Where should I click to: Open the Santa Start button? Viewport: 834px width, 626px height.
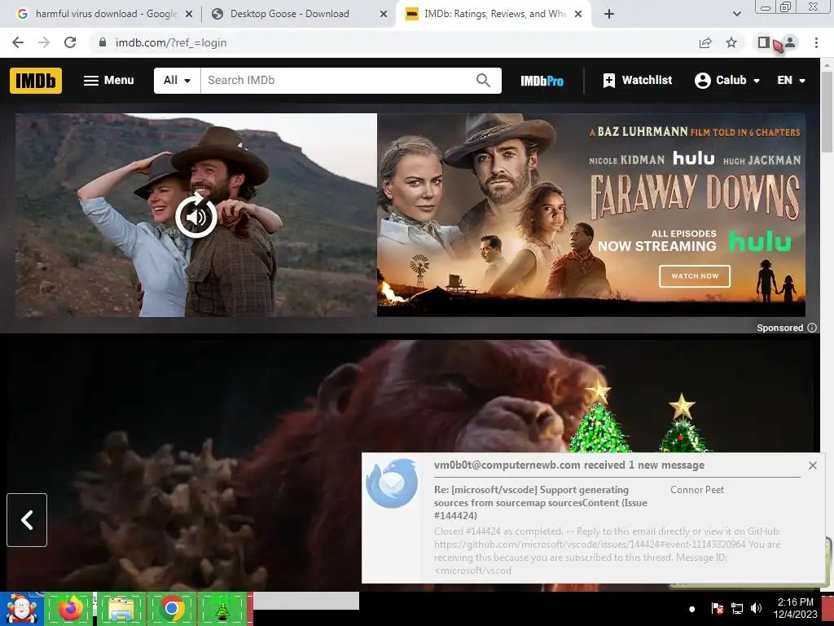tap(21, 608)
